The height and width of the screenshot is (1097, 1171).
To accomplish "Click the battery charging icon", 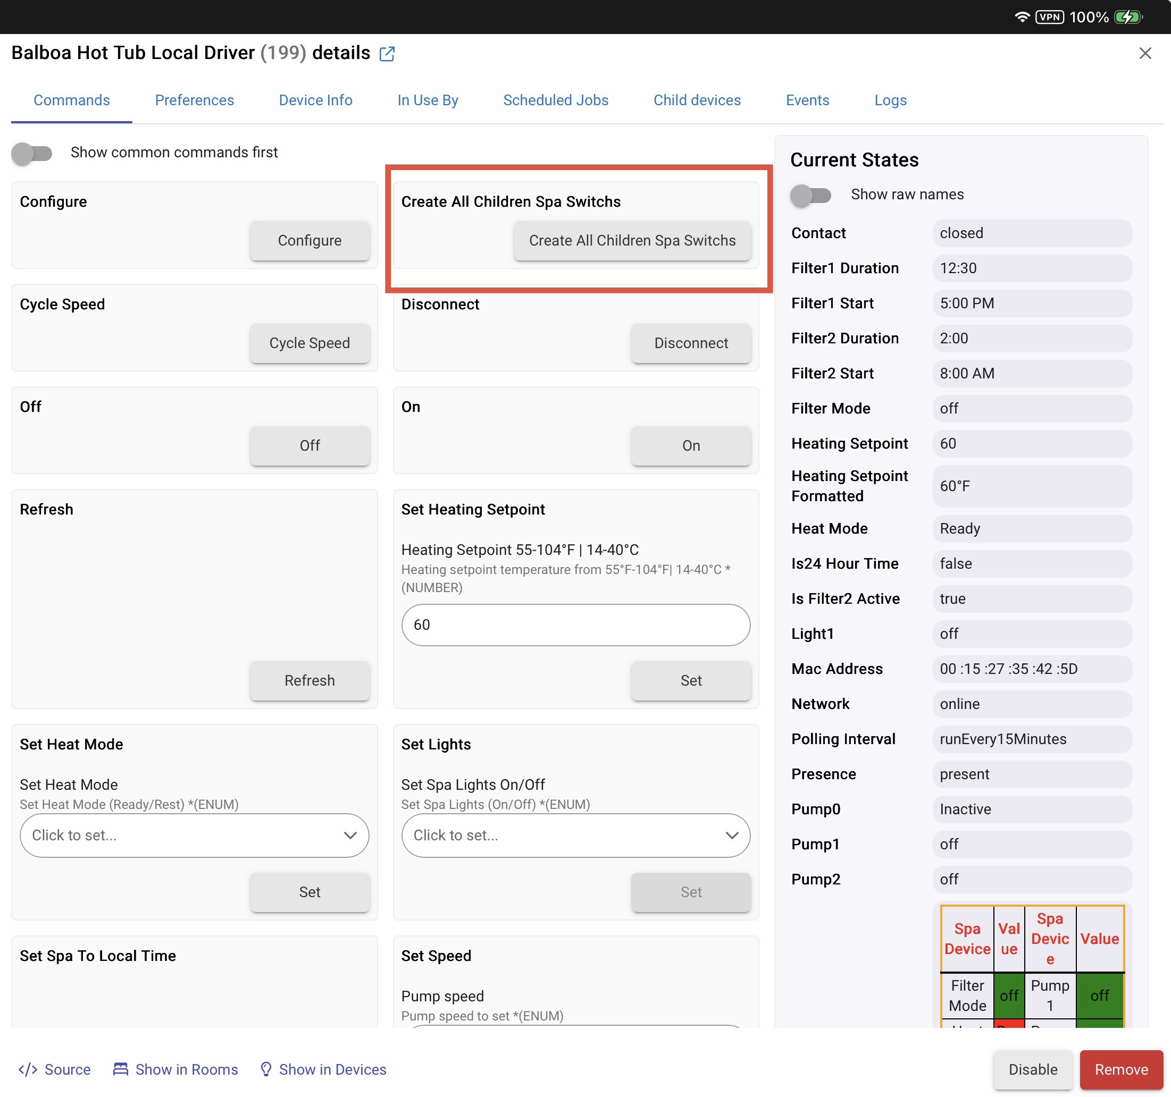I will pos(1127,16).
